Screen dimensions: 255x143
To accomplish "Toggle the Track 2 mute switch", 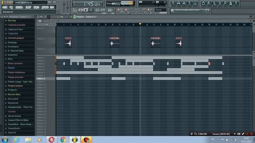I will (x=54, y=46).
